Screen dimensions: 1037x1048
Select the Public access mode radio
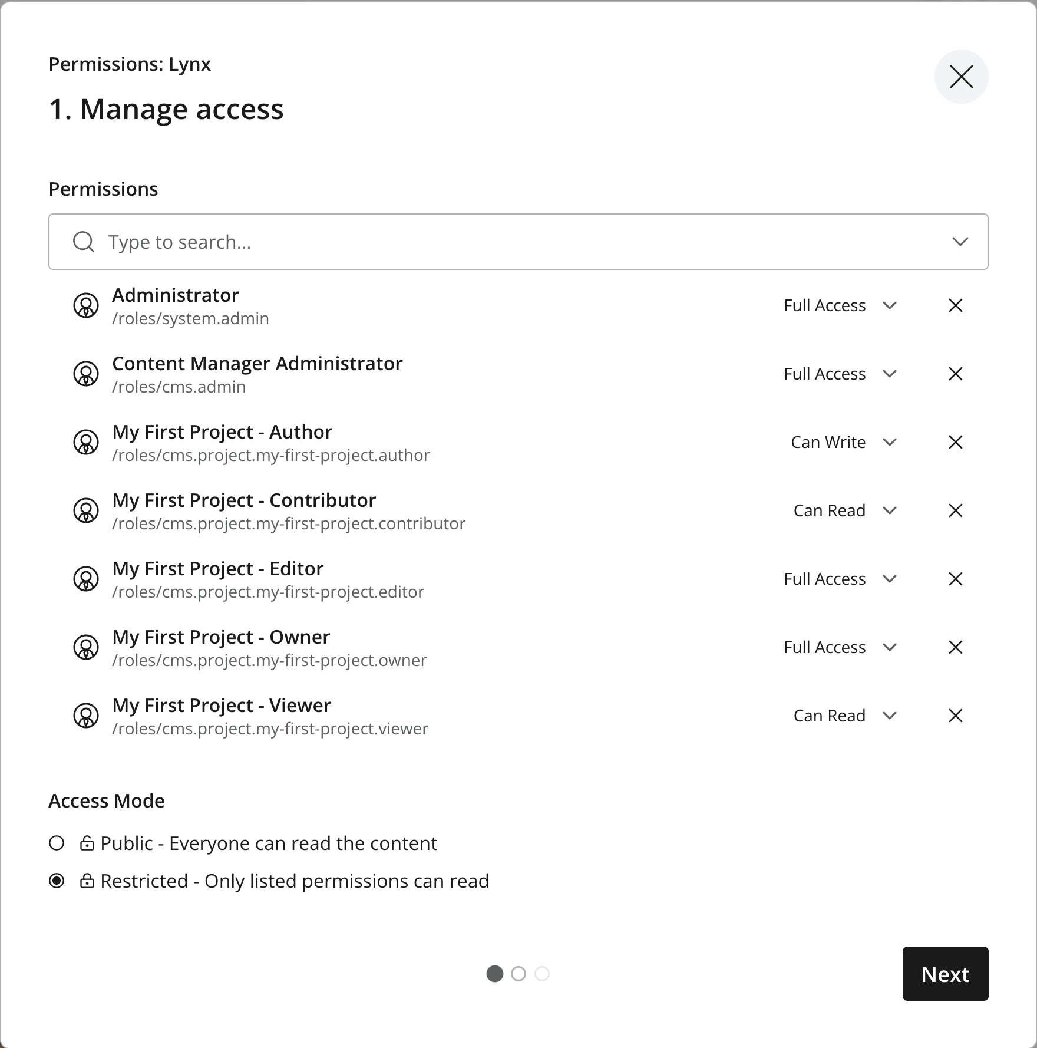point(57,843)
